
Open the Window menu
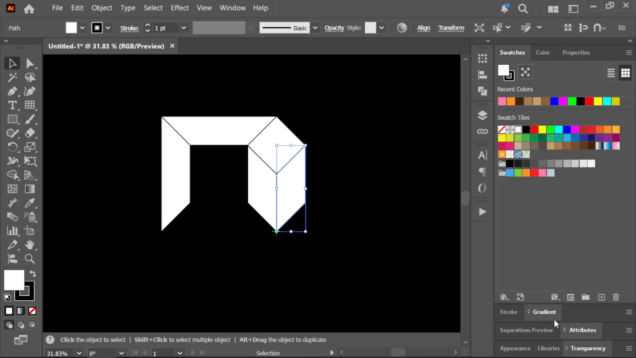[233, 8]
